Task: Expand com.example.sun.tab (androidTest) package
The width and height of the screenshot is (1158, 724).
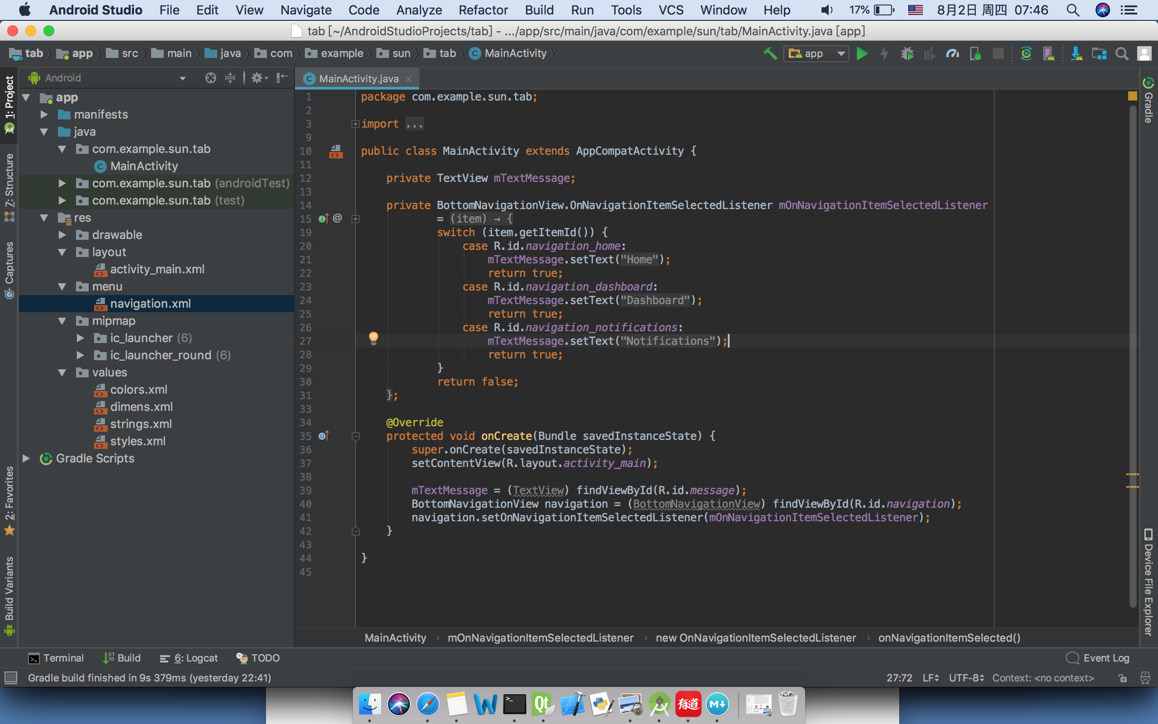Action: (x=62, y=183)
